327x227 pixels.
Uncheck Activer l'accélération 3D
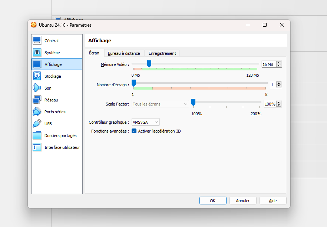(x=134, y=131)
